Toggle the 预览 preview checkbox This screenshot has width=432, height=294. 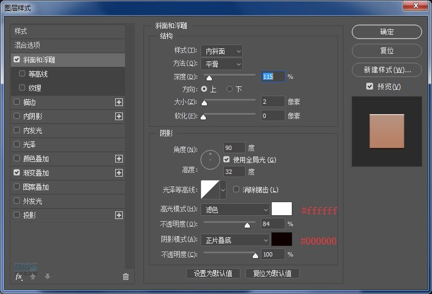(370, 86)
